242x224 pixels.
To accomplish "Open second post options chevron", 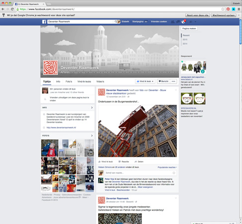I will pos(176,198).
